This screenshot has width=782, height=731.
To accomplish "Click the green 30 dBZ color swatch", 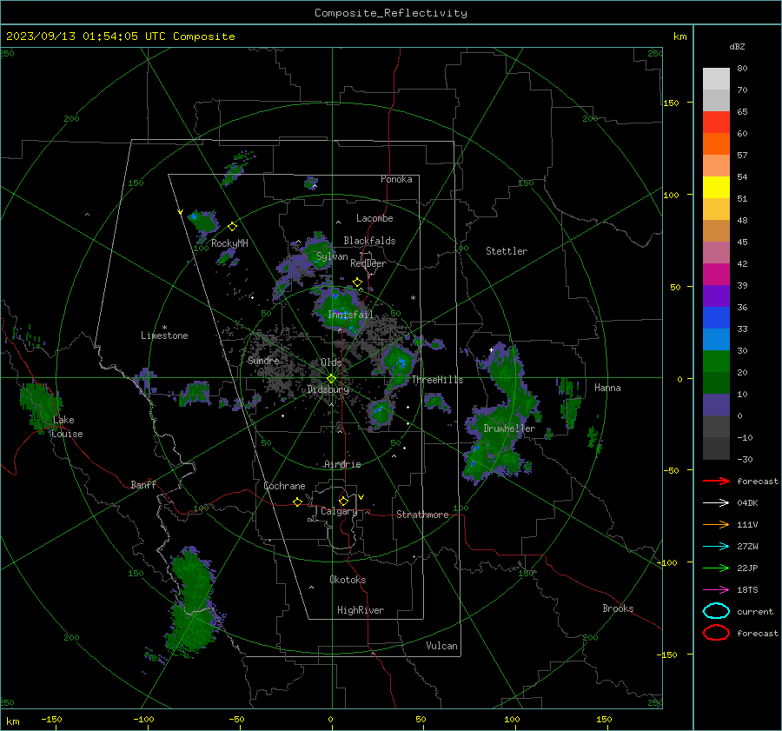I will tap(716, 361).
